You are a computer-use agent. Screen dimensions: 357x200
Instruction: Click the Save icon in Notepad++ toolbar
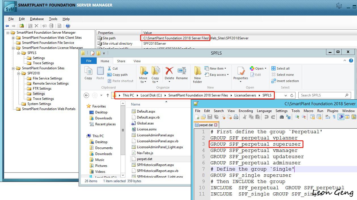tap(210, 117)
